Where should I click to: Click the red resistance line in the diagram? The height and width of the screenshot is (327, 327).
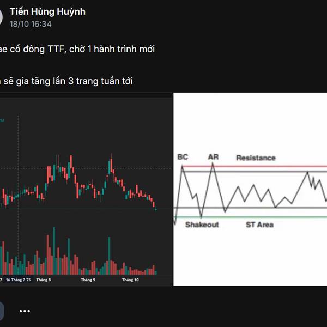(x=256, y=166)
